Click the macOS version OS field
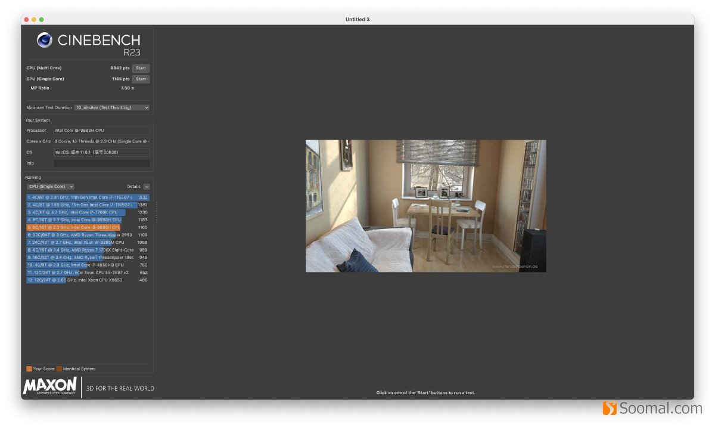Screen dimensions: 715x427 pyautogui.click(x=101, y=152)
